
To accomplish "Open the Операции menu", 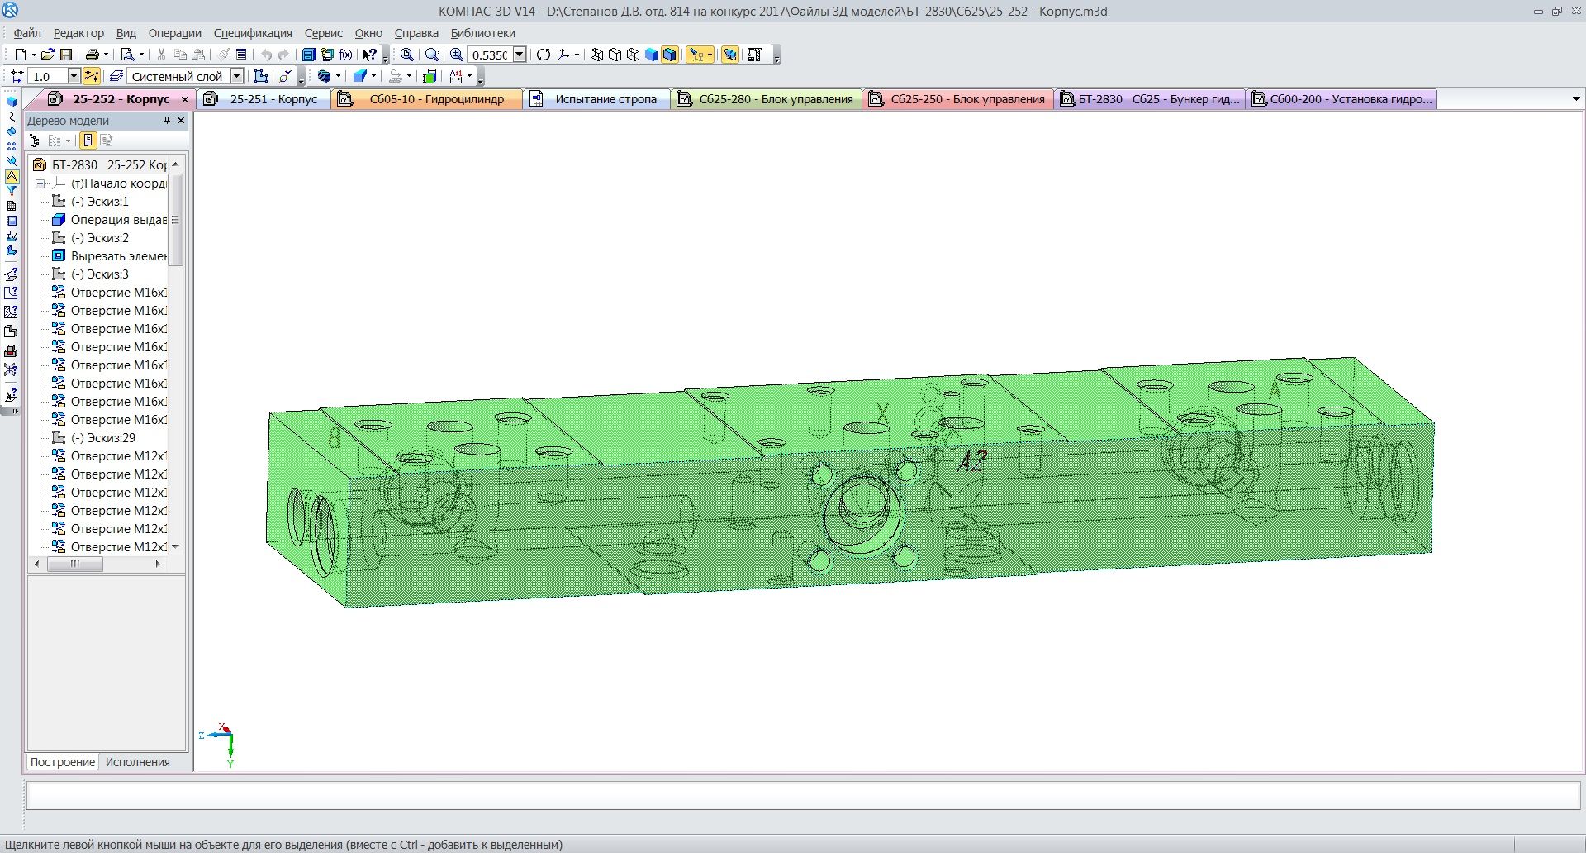I will tap(174, 33).
